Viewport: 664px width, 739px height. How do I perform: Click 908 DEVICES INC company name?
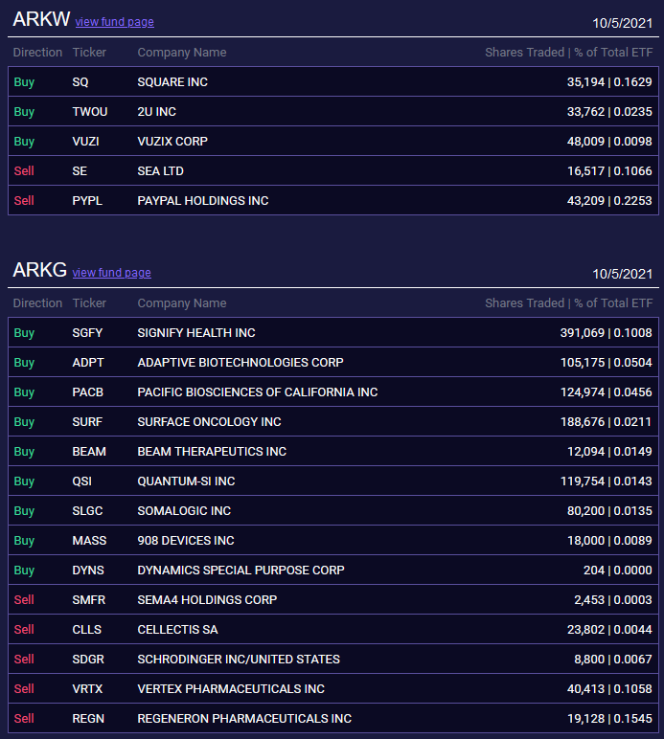tap(186, 541)
